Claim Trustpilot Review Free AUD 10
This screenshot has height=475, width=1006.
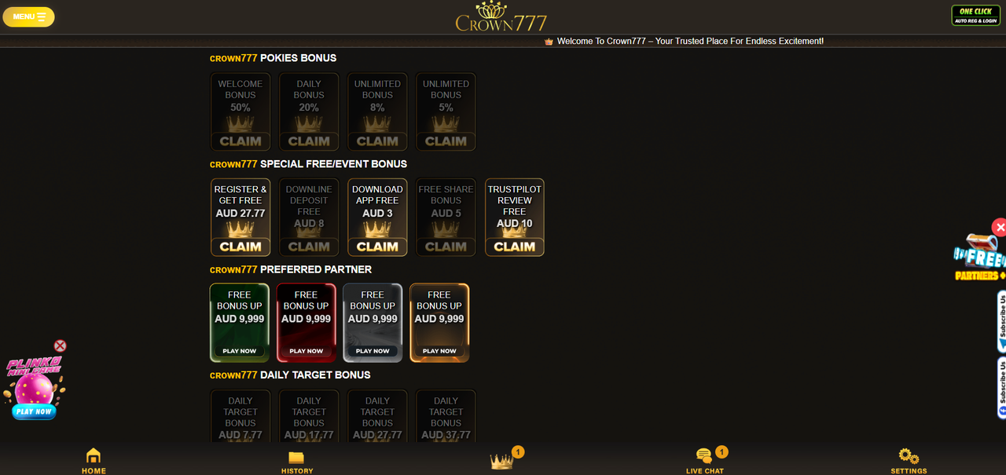point(515,217)
